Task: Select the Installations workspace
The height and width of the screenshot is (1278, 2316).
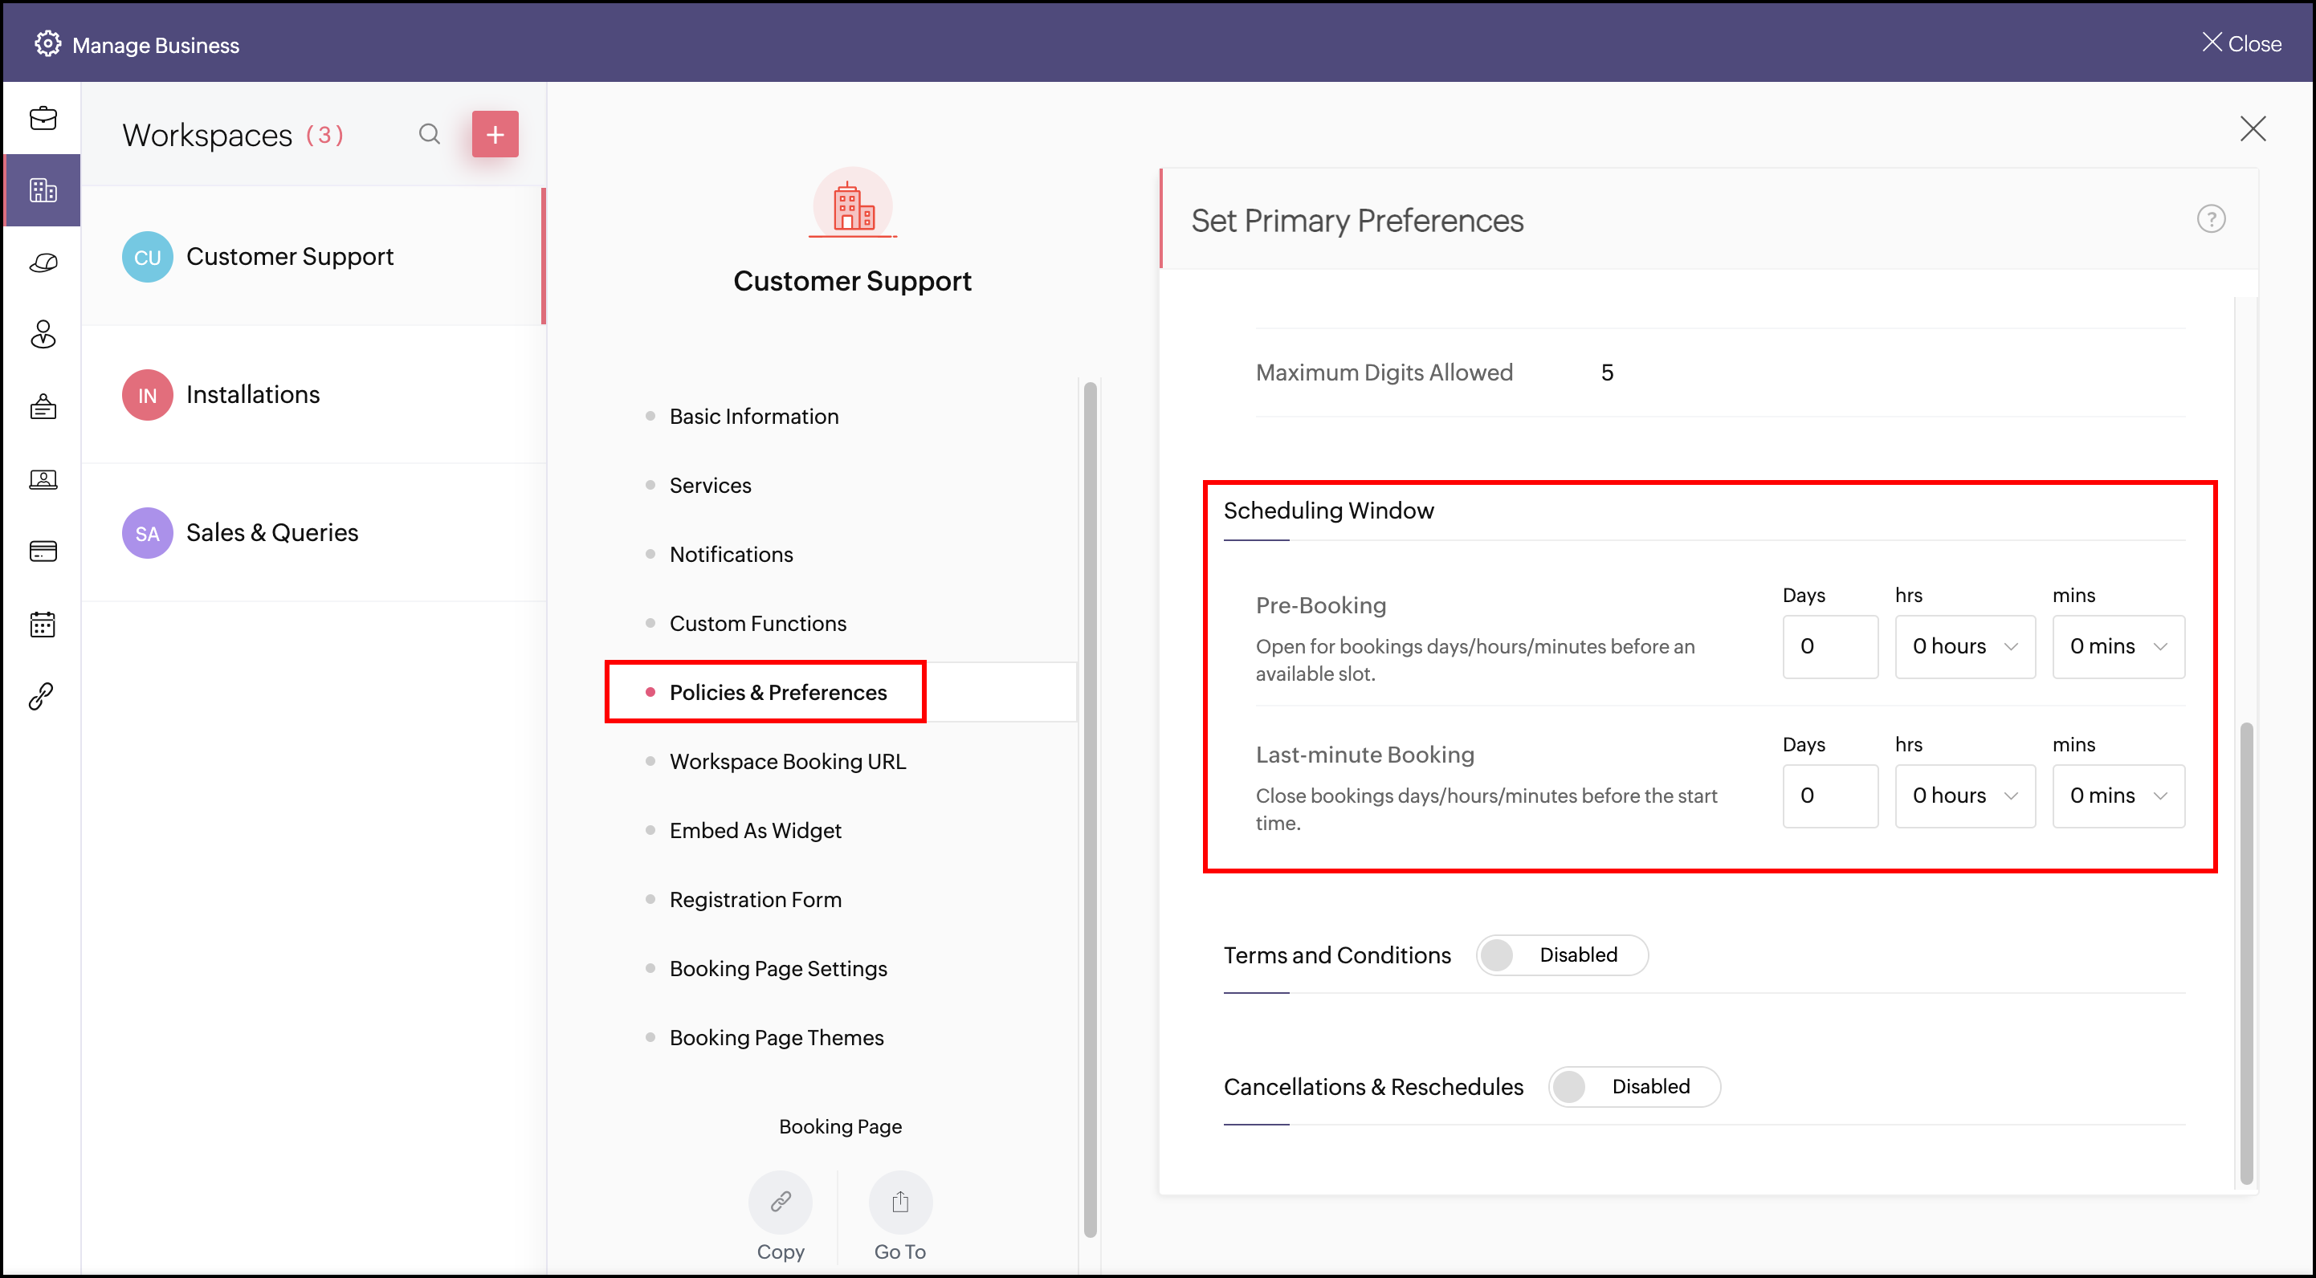Action: (x=253, y=394)
